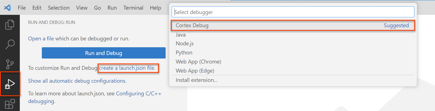Click the Open a file link
The image size is (435, 111).
[x=41, y=38]
